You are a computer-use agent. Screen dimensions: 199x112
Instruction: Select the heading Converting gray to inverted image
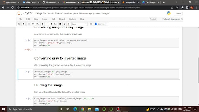(x=60, y=58)
